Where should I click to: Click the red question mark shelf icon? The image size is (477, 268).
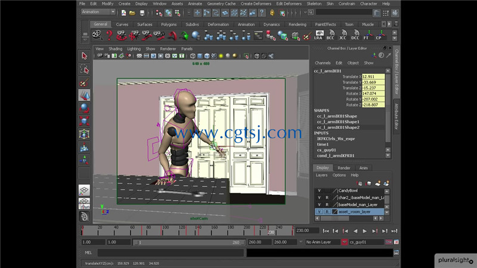109,35
